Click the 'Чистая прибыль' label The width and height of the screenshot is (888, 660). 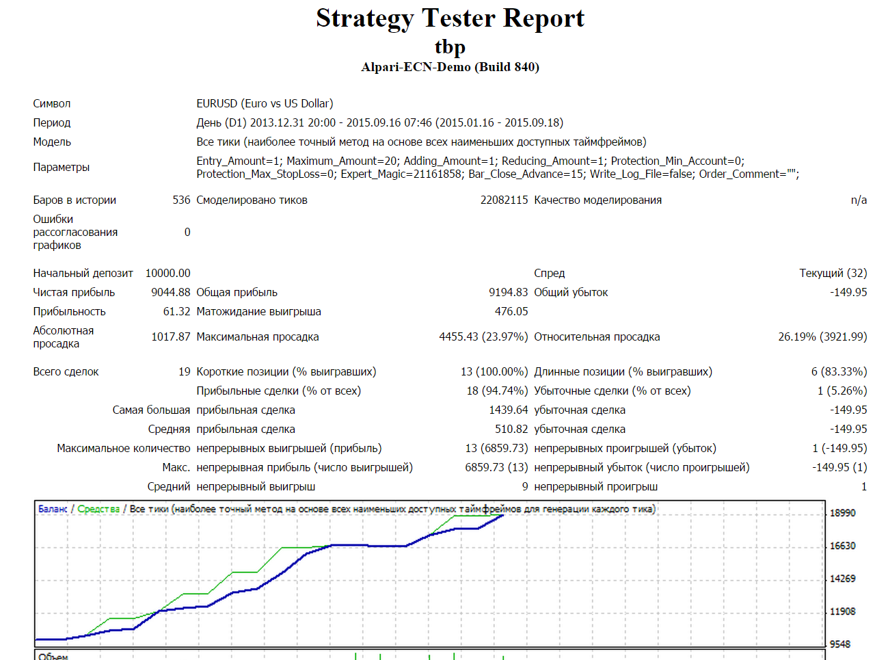tap(74, 292)
